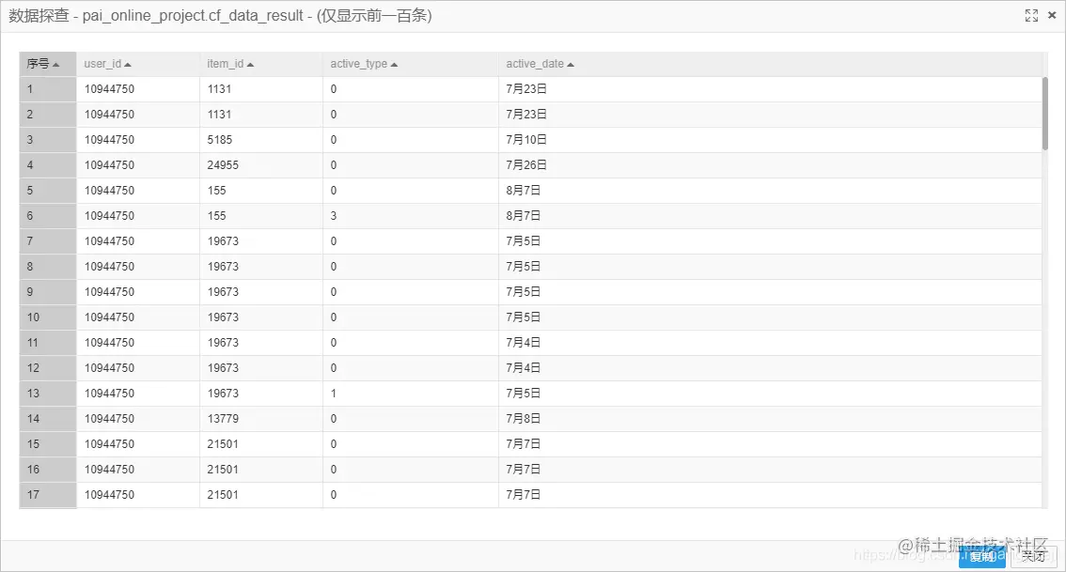Select 7月23日 date in row 1
This screenshot has width=1066, height=572.
pos(770,89)
